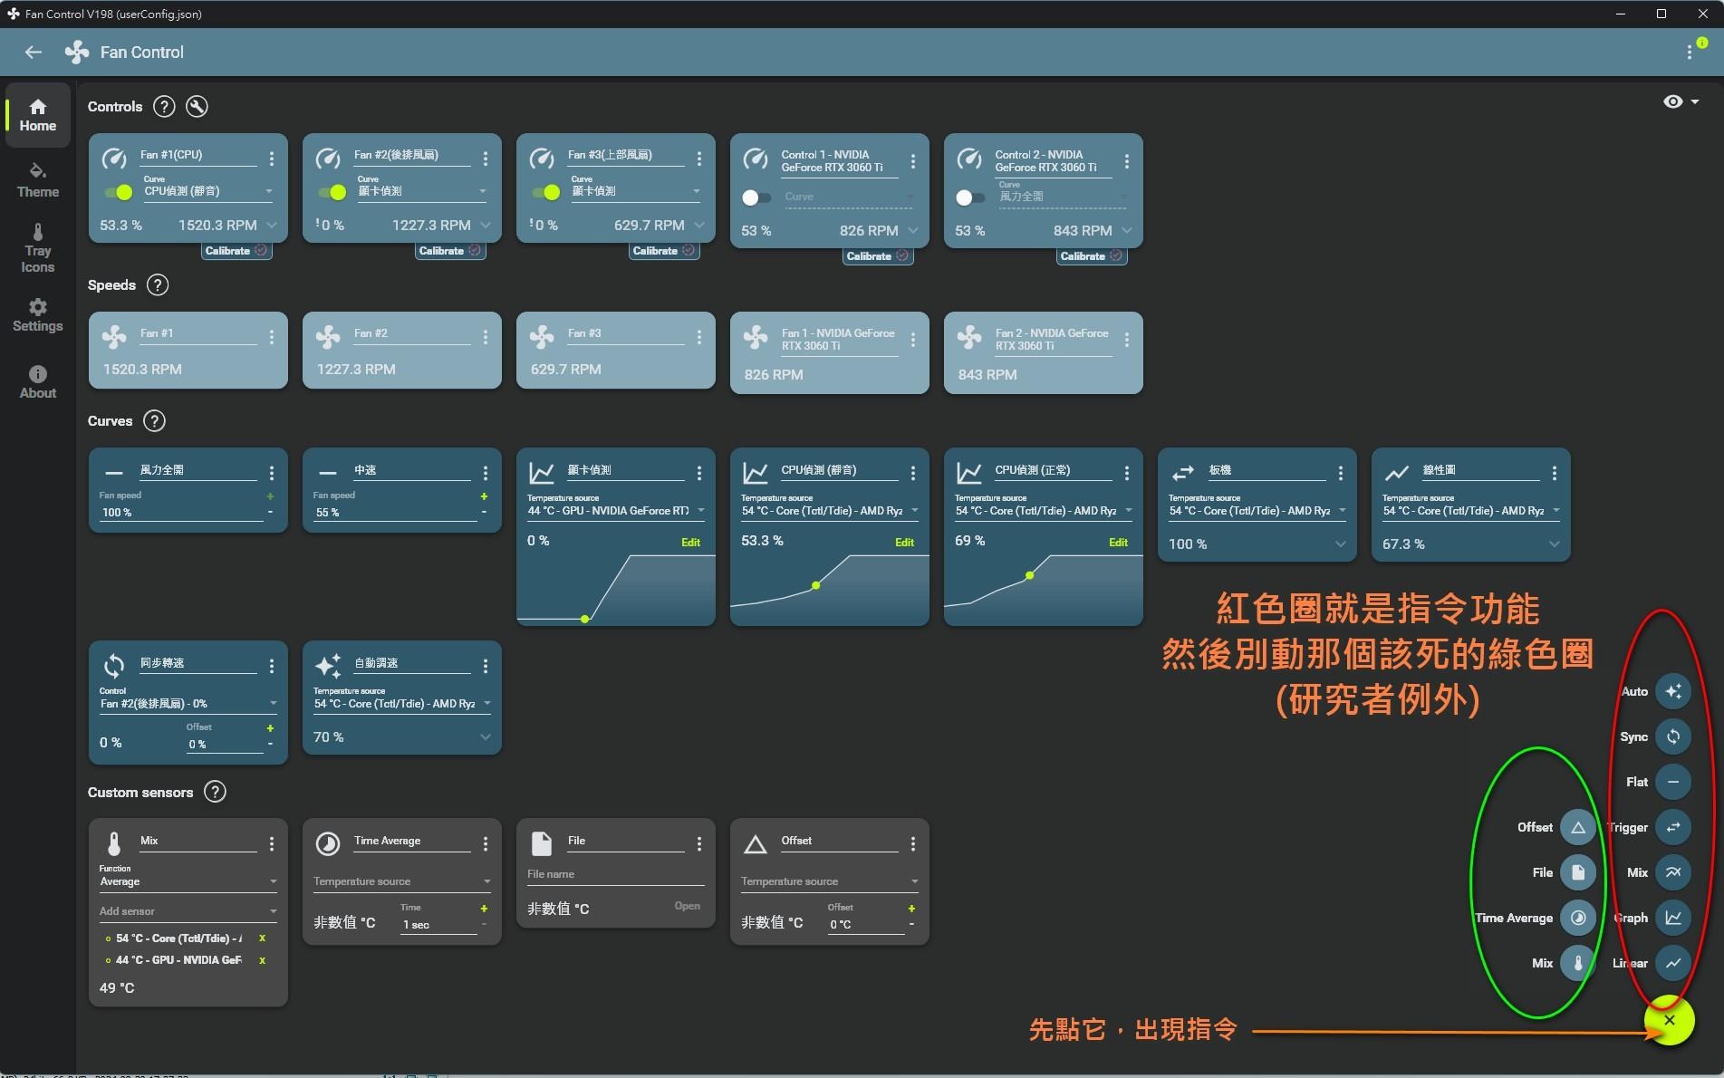Screen dimensions: 1724x1078
Task: Toggle Fan #3(上部風扇) control switch
Action: coord(546,192)
